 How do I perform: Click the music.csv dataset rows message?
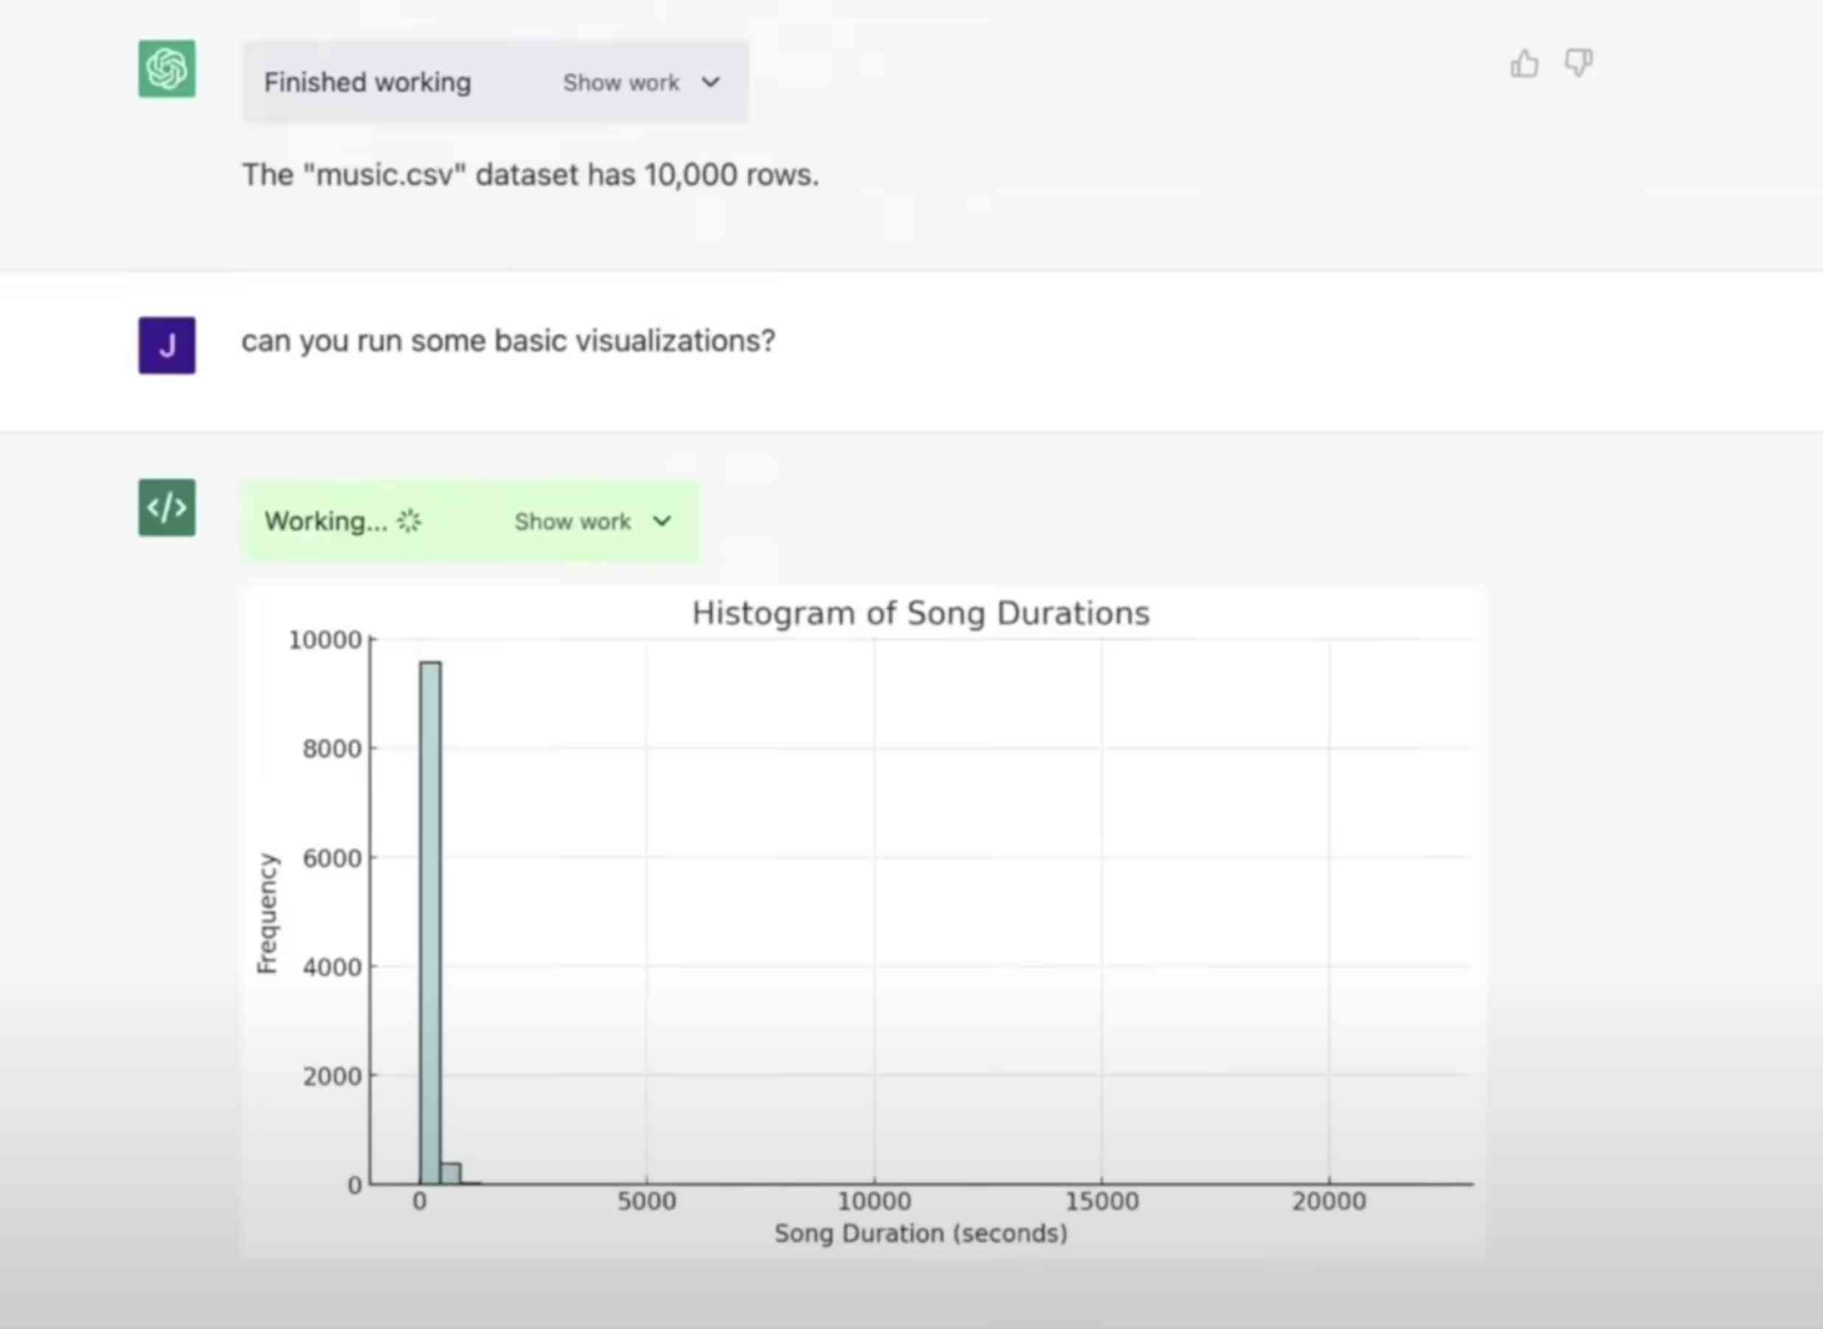pyautogui.click(x=531, y=175)
